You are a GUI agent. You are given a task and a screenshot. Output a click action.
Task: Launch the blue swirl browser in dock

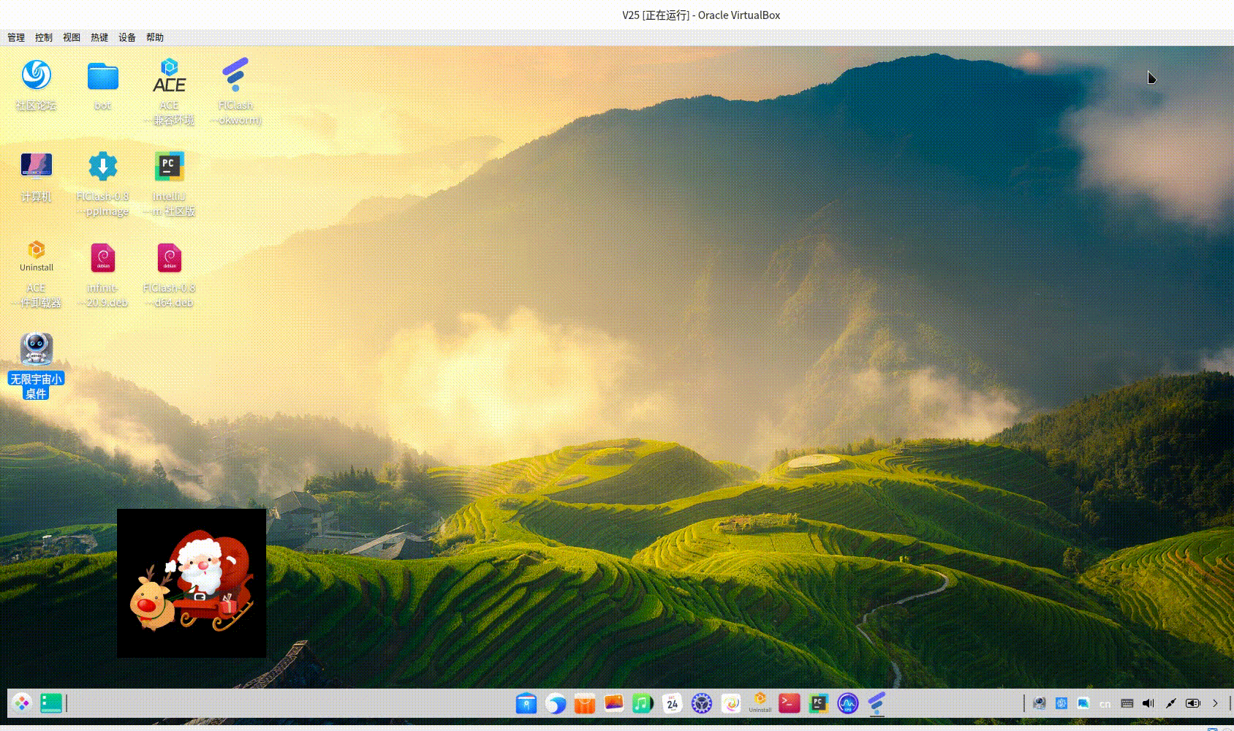[556, 703]
